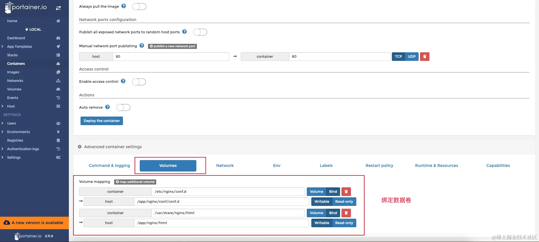Screen dimensions: 539x242
Task: Select UDP protocol for port 80
Action: pyautogui.click(x=412, y=57)
